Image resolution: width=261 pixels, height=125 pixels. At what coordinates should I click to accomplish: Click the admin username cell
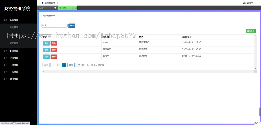coord(106,43)
